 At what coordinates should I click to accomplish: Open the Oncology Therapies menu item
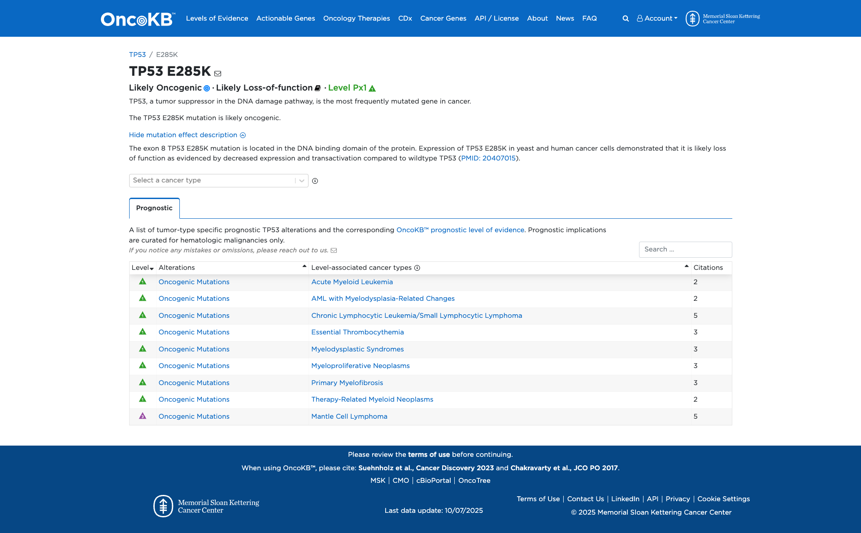tap(356, 18)
